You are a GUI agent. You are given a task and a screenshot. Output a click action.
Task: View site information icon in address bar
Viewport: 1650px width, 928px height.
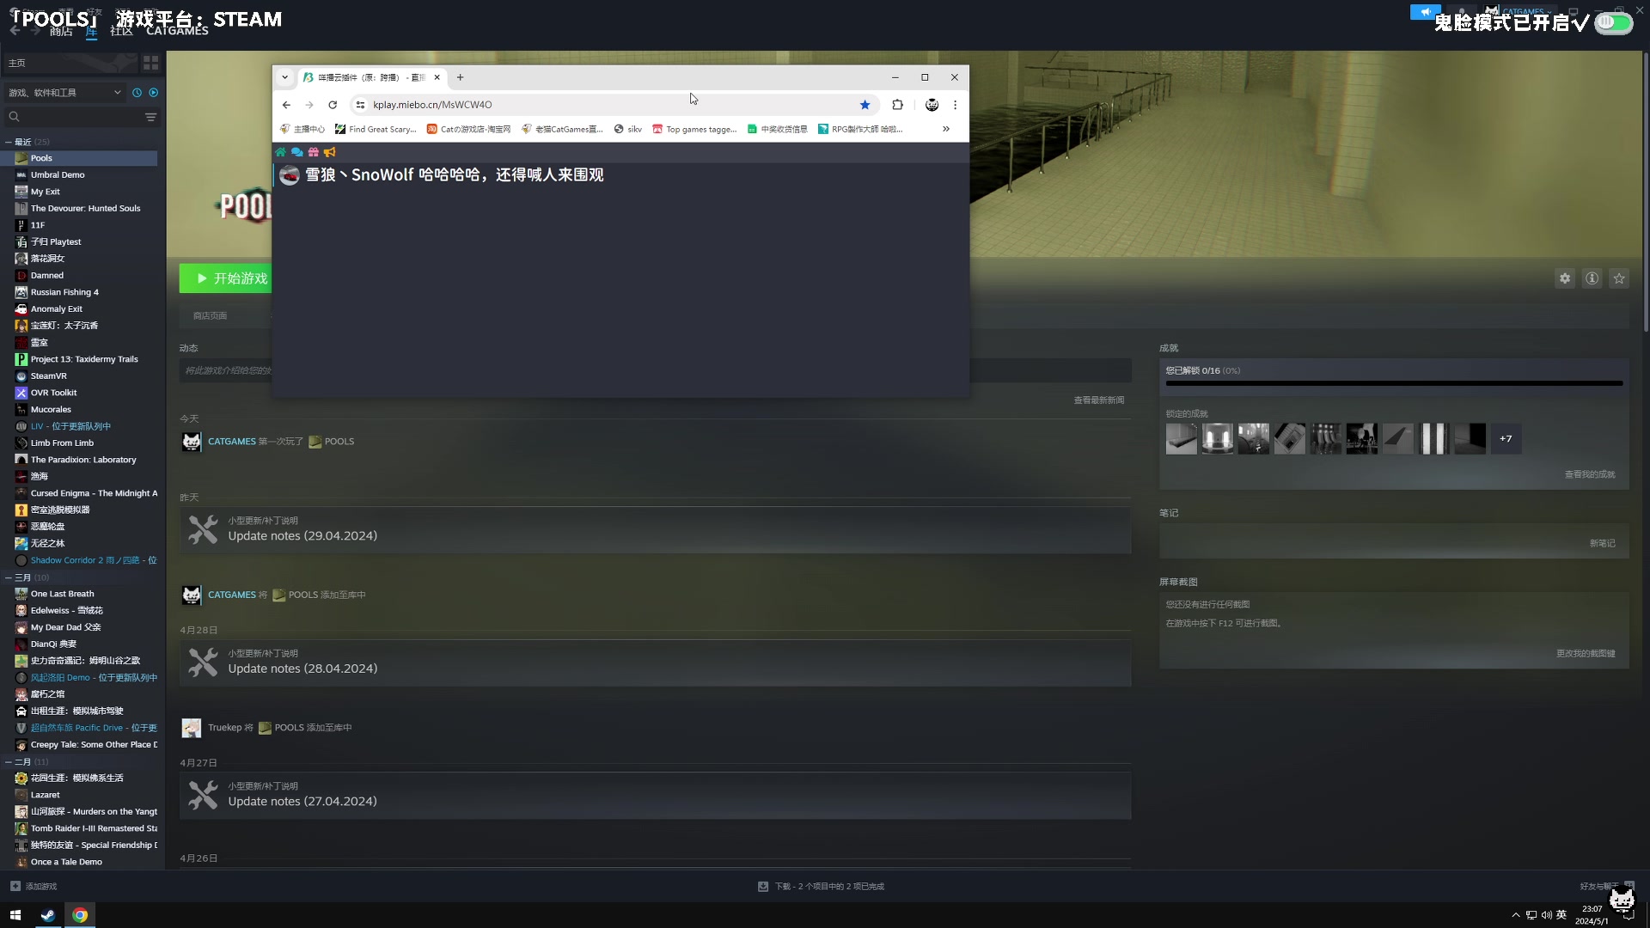coord(361,105)
